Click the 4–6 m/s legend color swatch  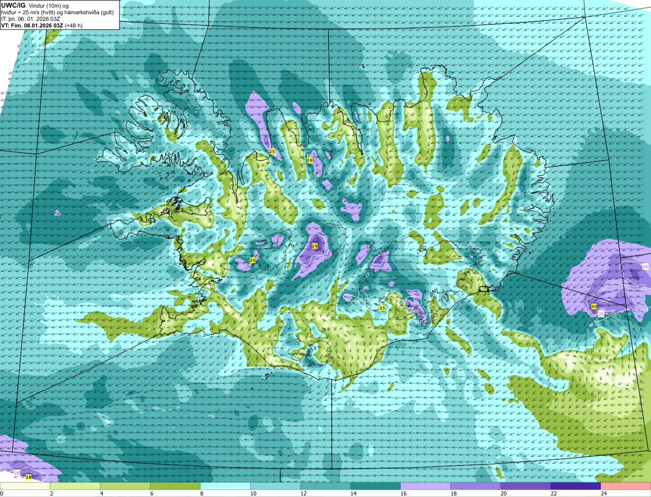tap(126, 486)
